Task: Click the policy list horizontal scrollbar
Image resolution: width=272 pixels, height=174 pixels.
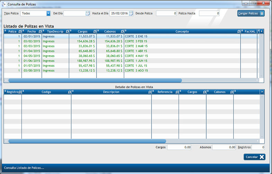Action: click(x=95, y=80)
